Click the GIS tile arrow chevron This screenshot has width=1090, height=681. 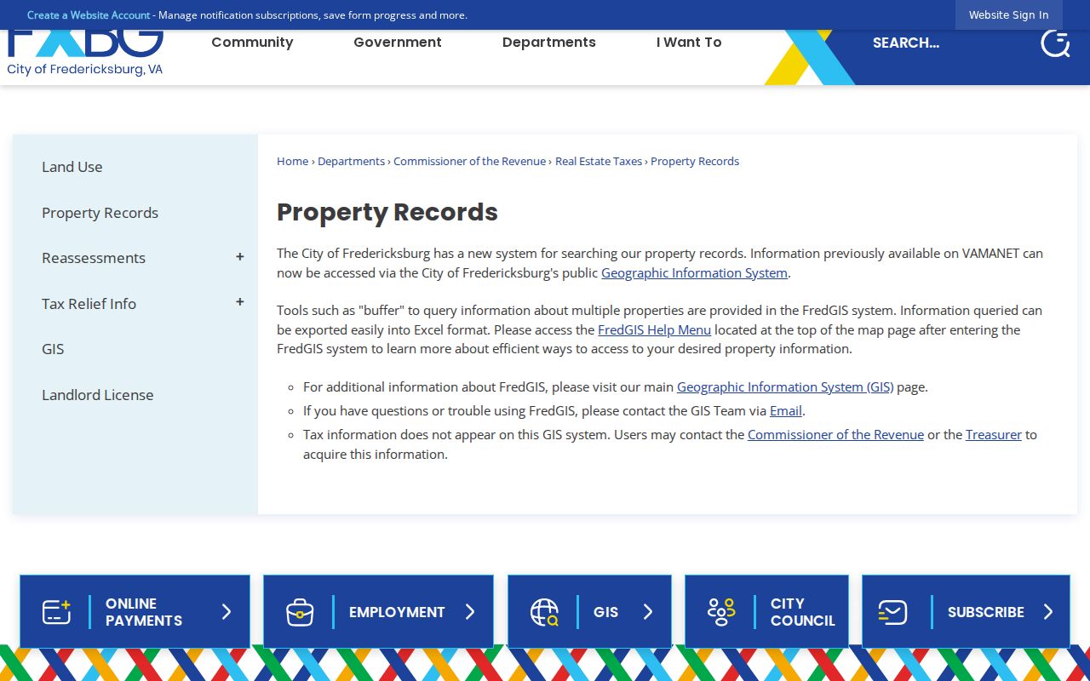click(648, 611)
